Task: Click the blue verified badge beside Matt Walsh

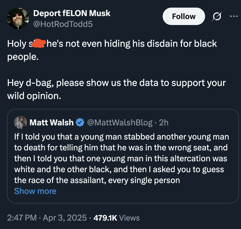Action: 79,123
